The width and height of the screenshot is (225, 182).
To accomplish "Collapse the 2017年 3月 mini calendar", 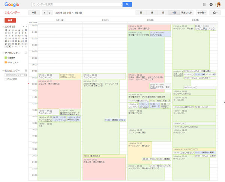I will [x=3, y=27].
